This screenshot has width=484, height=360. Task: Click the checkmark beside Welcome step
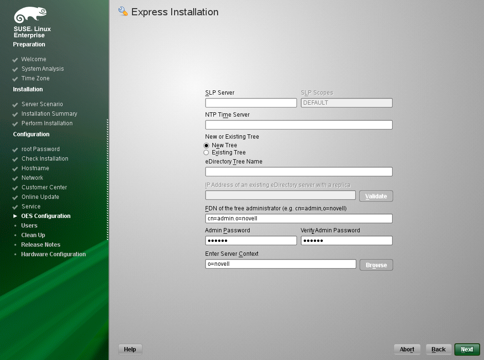click(x=15, y=60)
